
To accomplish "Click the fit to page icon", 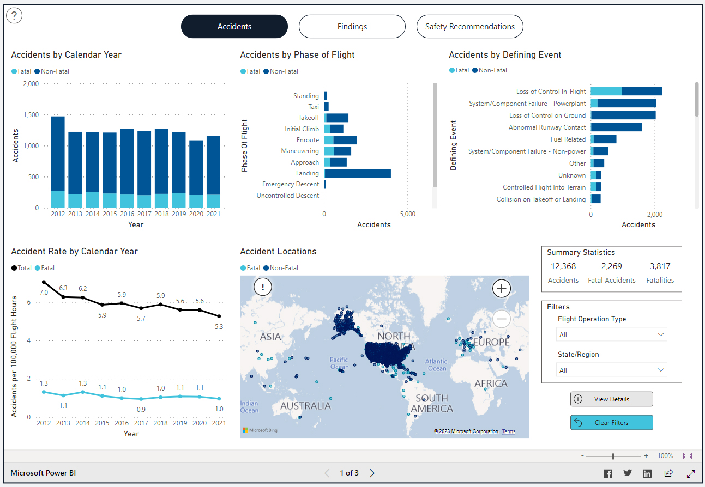I will tap(687, 455).
